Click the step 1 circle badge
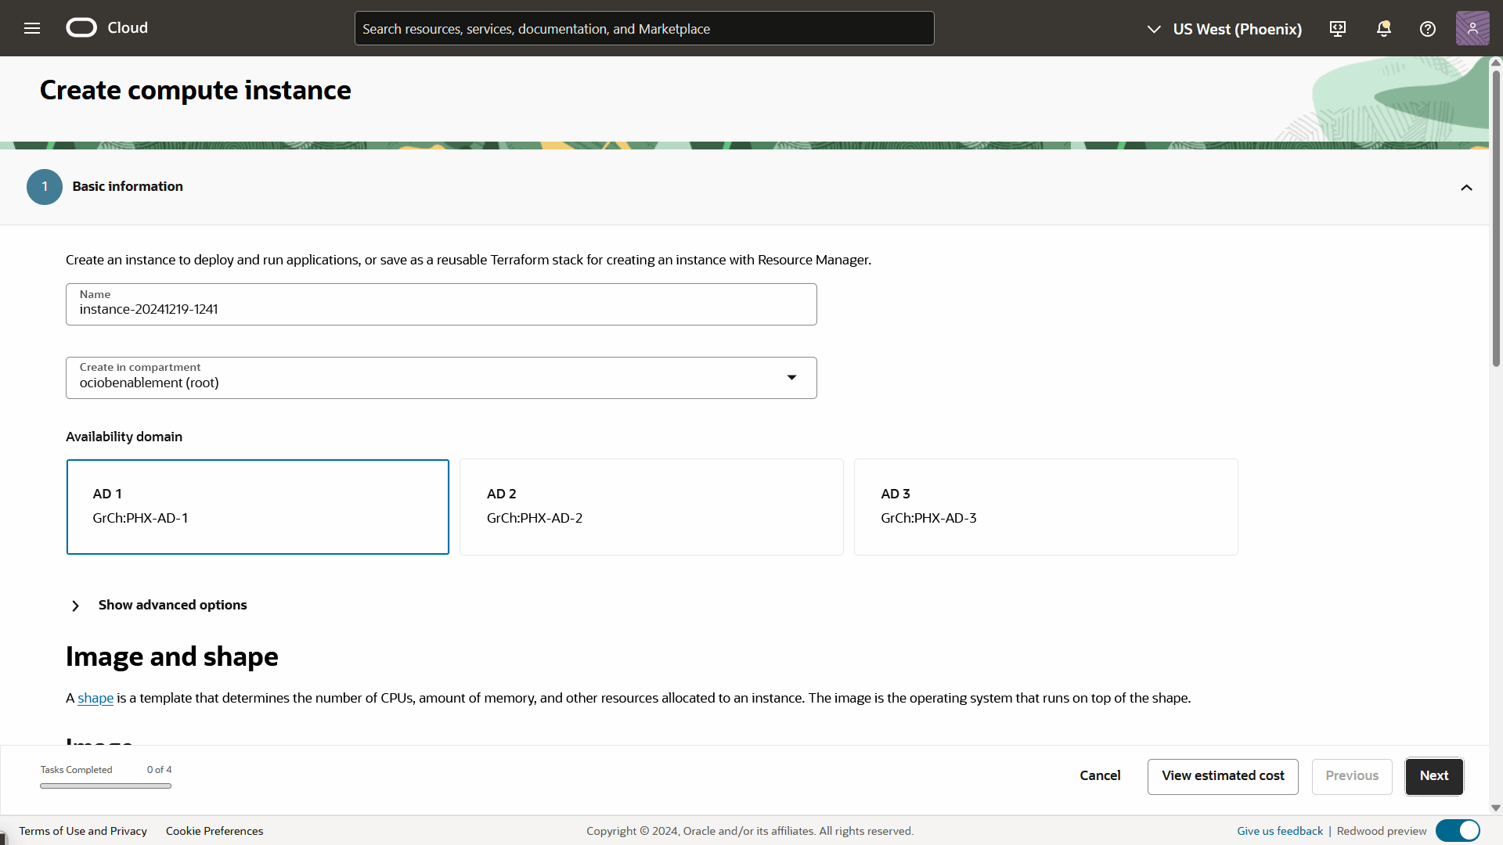The height and width of the screenshot is (845, 1503). [45, 187]
